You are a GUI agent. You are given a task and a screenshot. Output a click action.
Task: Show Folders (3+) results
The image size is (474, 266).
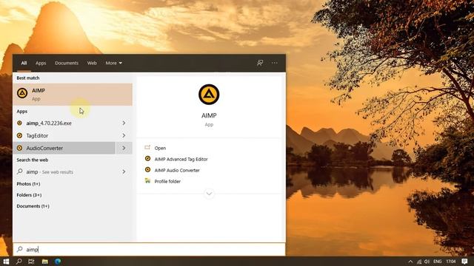point(29,195)
